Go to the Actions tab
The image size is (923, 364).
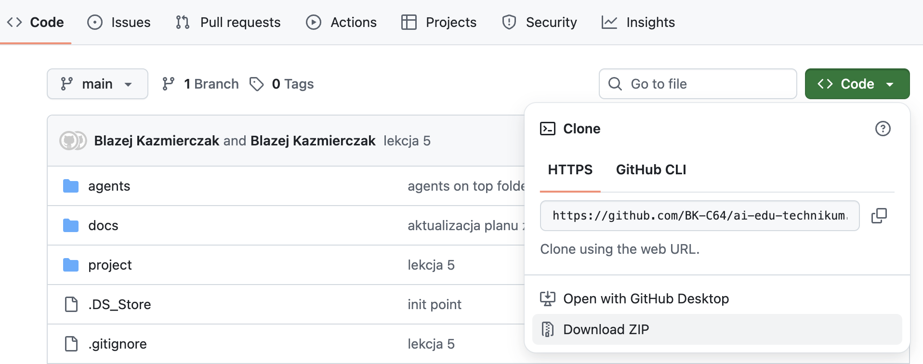(341, 22)
